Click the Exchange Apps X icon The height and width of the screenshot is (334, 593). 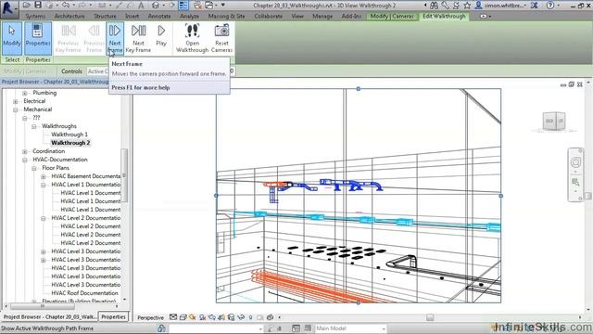(535, 6)
